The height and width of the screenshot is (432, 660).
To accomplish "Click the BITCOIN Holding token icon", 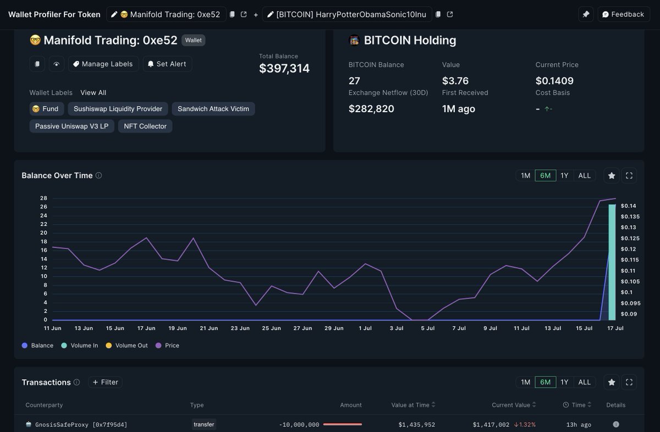I will (354, 40).
